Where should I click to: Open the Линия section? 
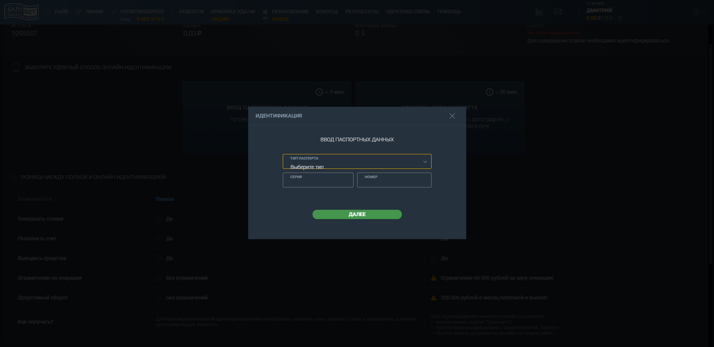95,12
